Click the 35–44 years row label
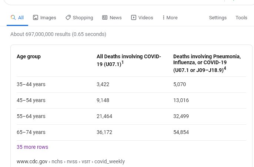The width and height of the screenshot is (254, 167). [x=31, y=84]
